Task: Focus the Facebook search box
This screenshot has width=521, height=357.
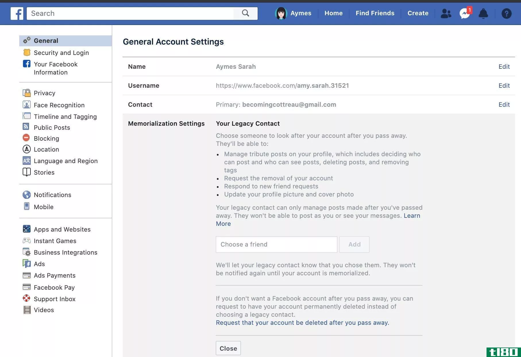Action: [130, 13]
